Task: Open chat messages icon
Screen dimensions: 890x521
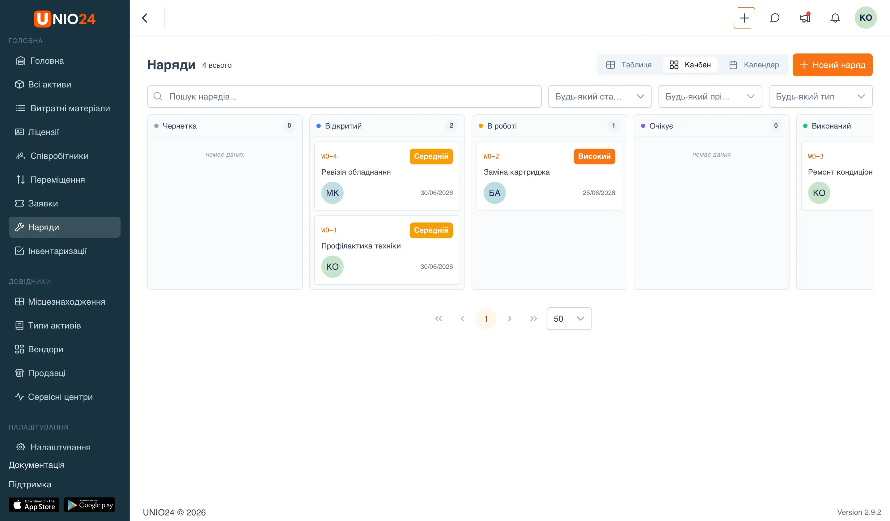Action: (x=774, y=18)
